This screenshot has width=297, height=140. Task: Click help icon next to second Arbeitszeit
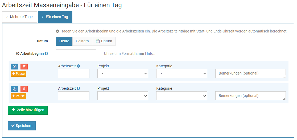coord(79,89)
